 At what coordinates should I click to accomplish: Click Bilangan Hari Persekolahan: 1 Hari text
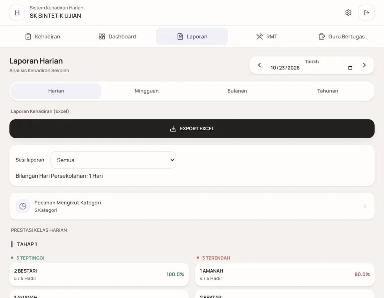pos(59,176)
